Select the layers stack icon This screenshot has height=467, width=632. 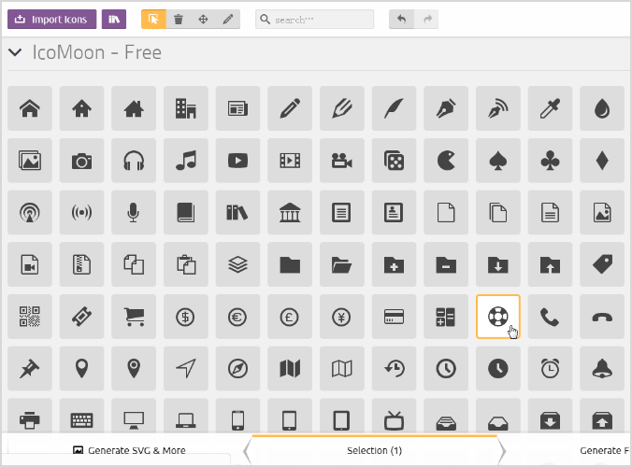coord(237,264)
